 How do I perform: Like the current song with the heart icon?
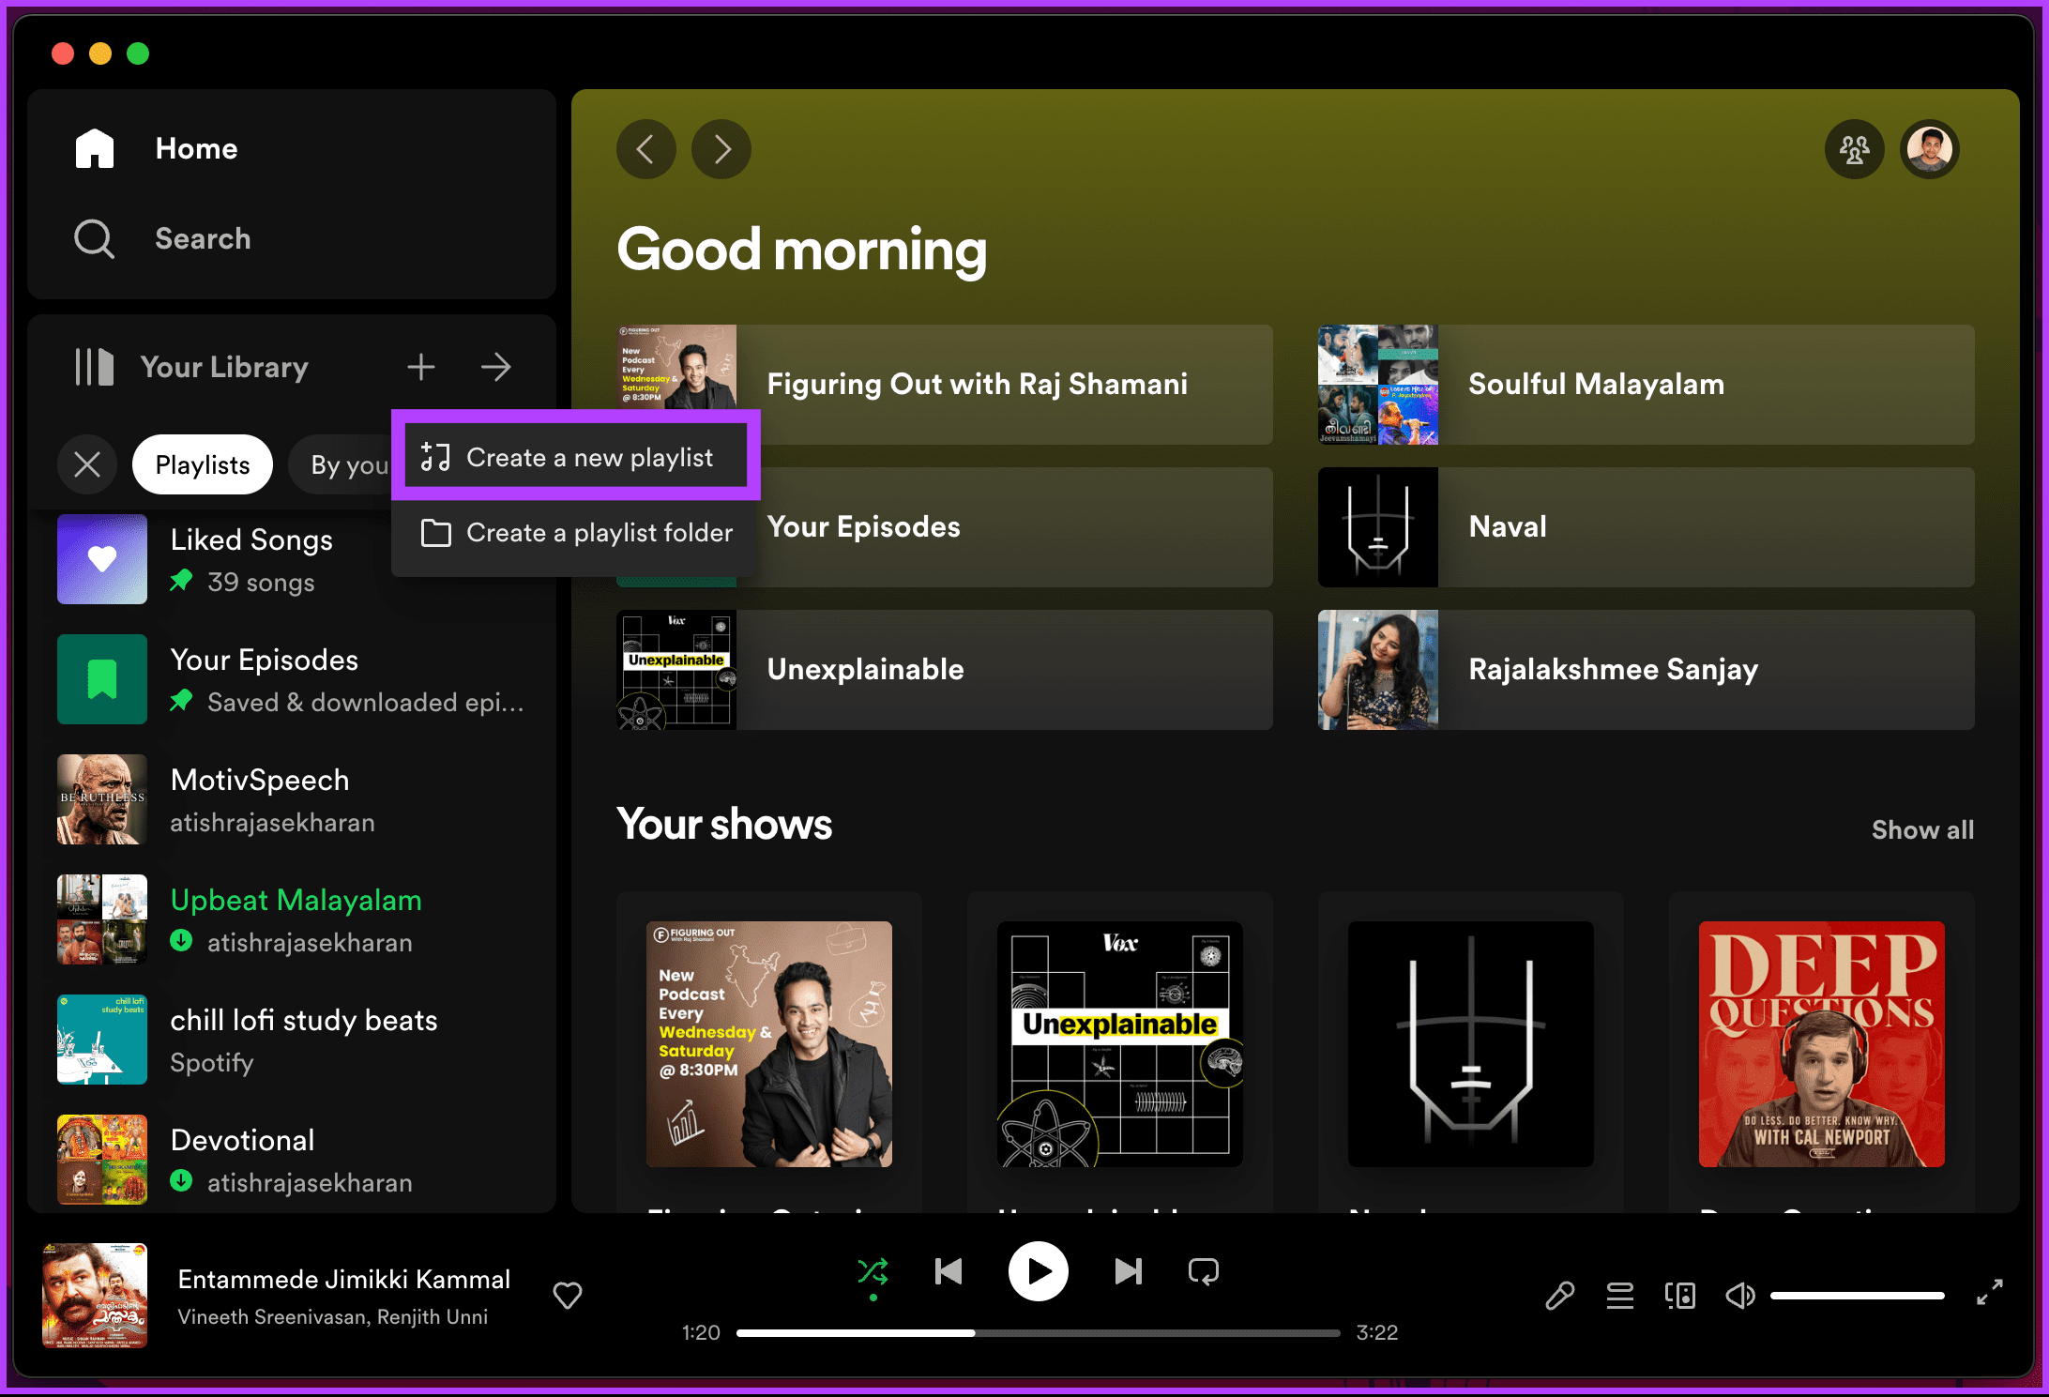568,1296
